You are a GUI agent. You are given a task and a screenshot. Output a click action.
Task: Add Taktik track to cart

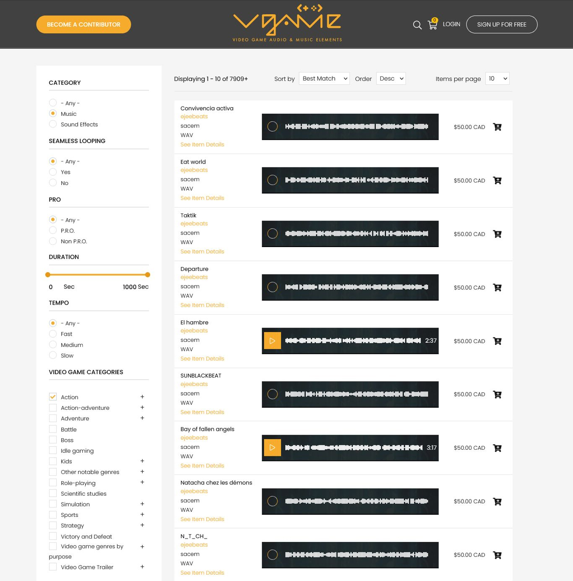[x=497, y=234]
